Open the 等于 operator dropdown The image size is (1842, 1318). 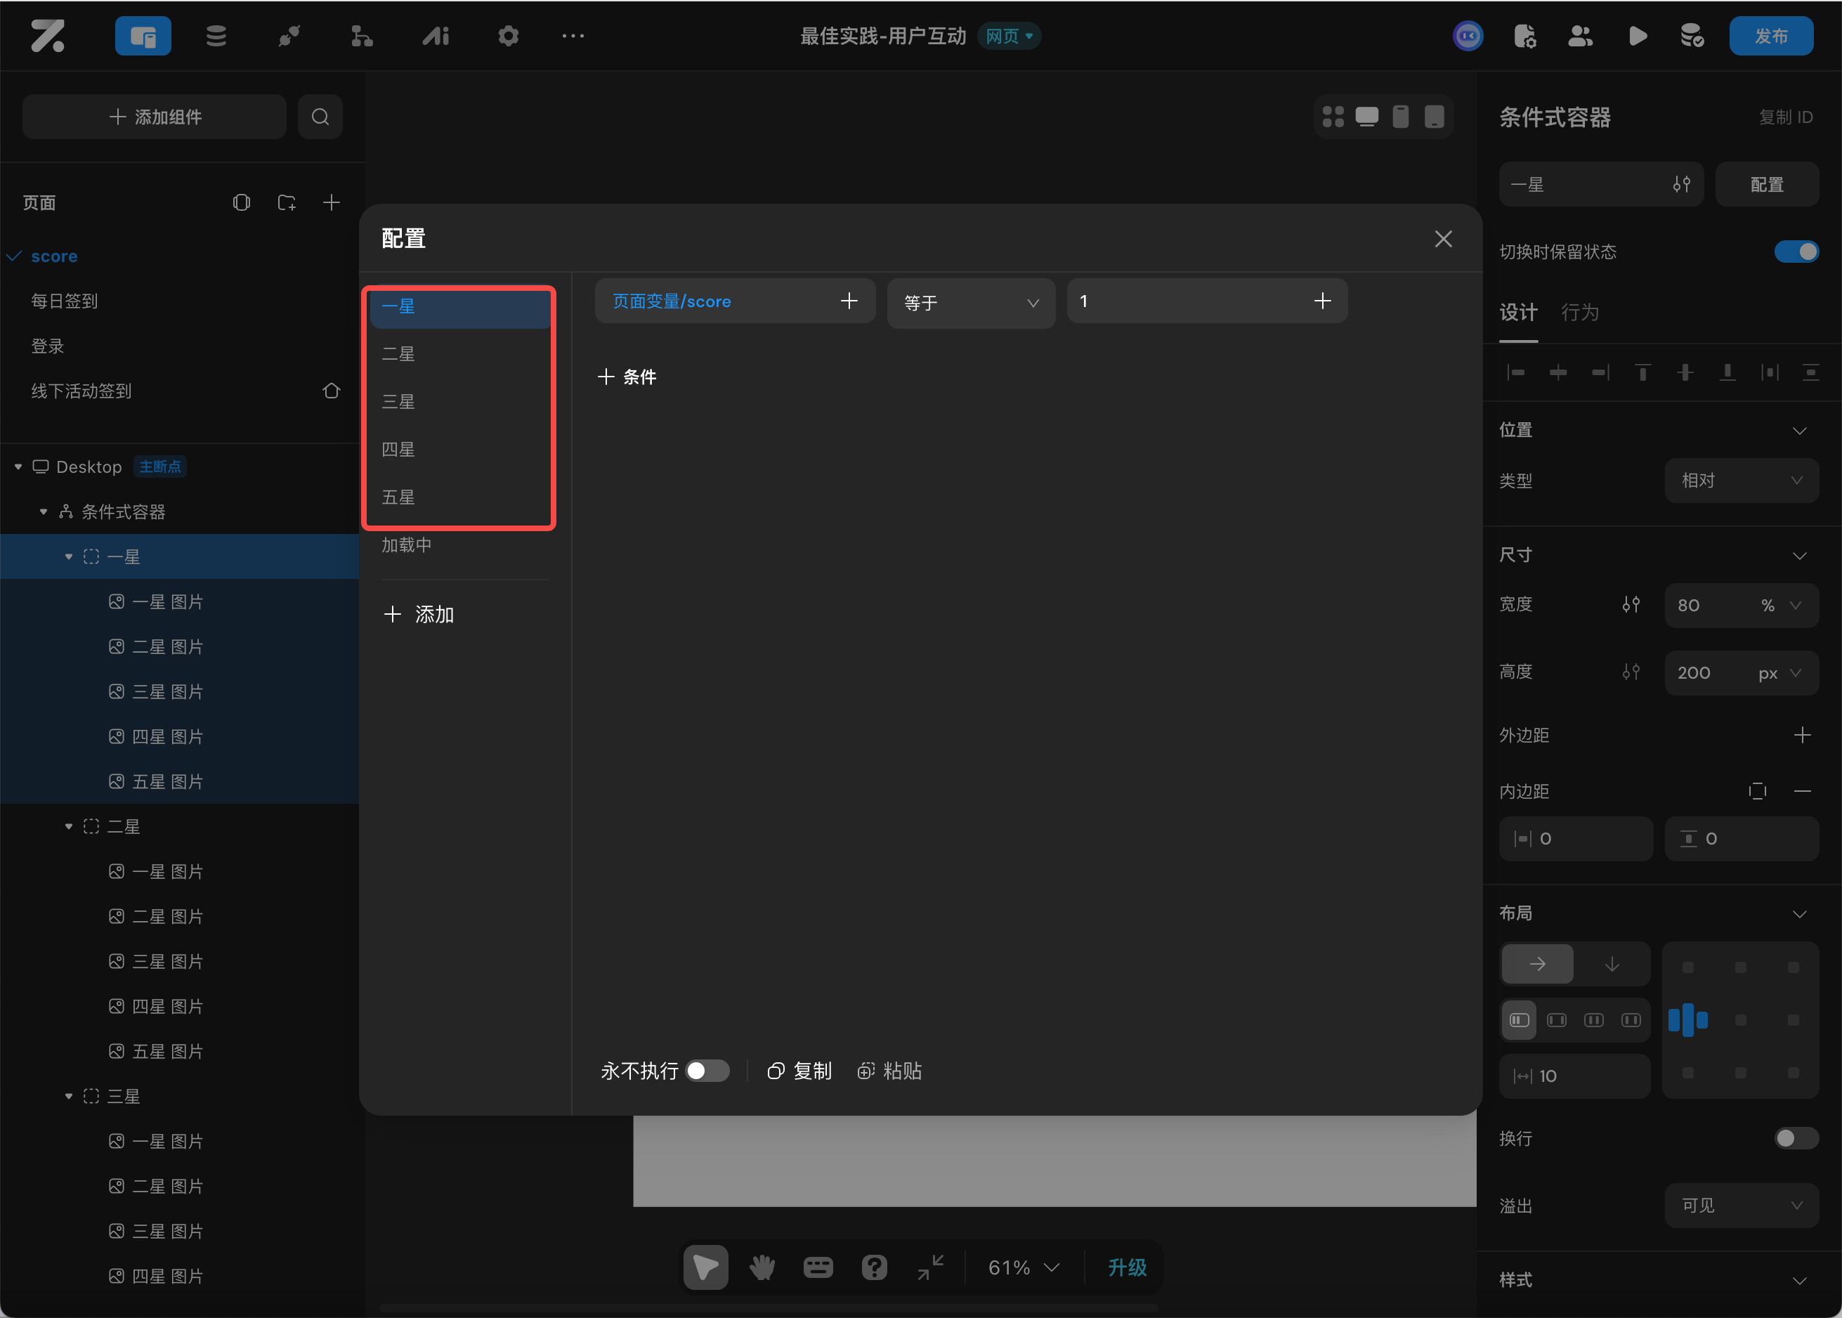click(x=970, y=303)
